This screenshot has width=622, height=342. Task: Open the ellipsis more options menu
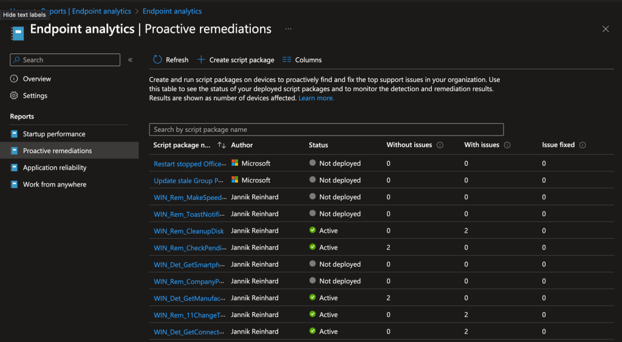[289, 29]
